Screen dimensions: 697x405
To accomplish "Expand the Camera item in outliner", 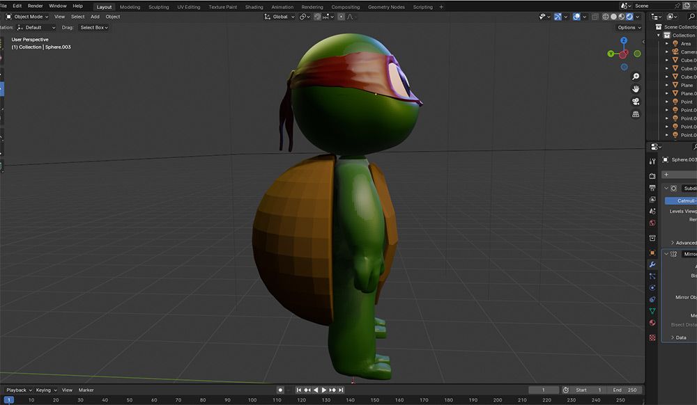I will coord(667,52).
